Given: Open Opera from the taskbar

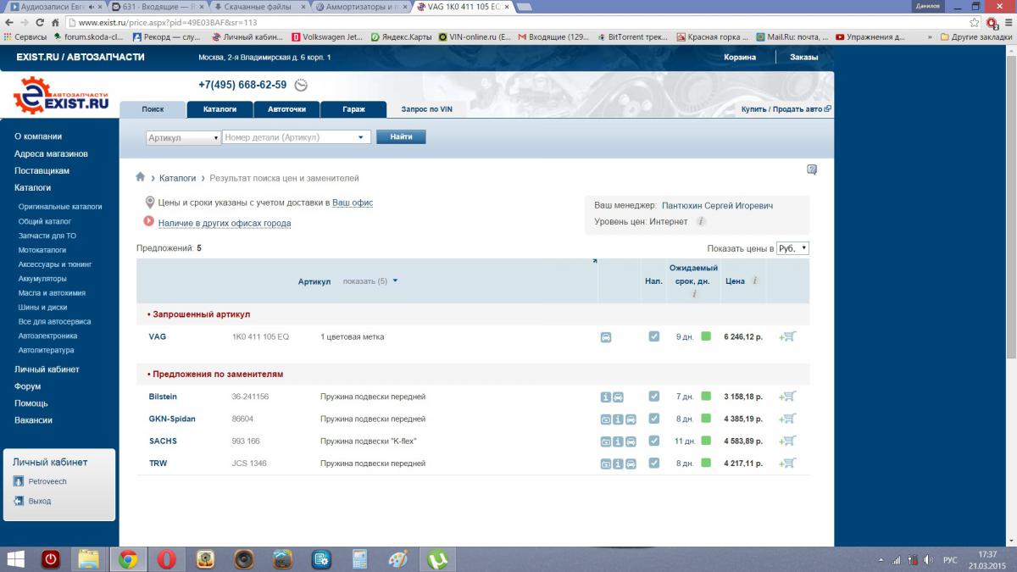Looking at the screenshot, I should [x=166, y=559].
